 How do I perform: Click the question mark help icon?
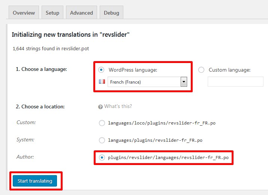(100, 107)
